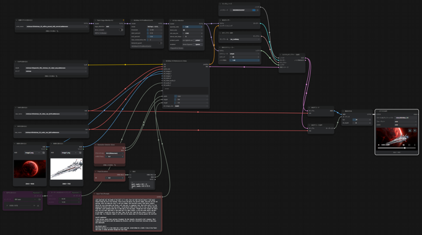Open vae_name dropdown with audio vae file

(56, 132)
